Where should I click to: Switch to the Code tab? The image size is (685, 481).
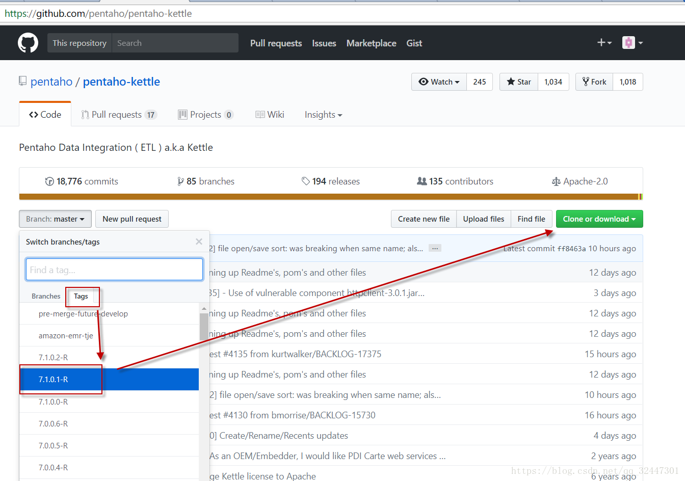coord(45,115)
